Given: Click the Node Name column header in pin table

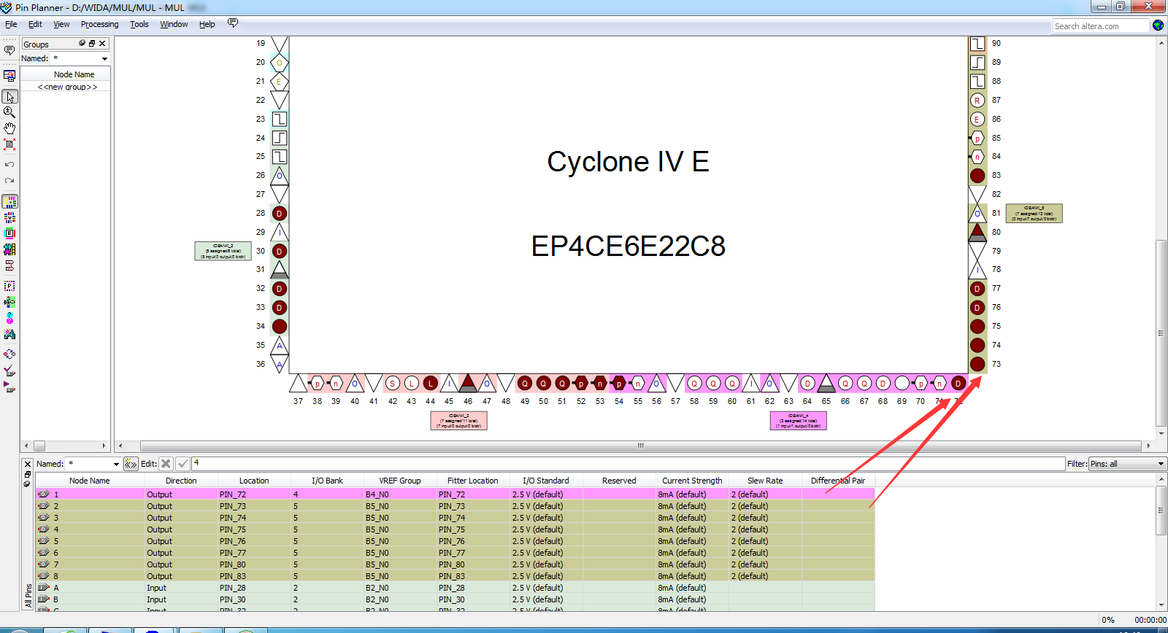Looking at the screenshot, I should 89,481.
